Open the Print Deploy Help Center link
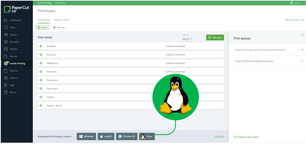306x144 pixels. click(x=246, y=137)
